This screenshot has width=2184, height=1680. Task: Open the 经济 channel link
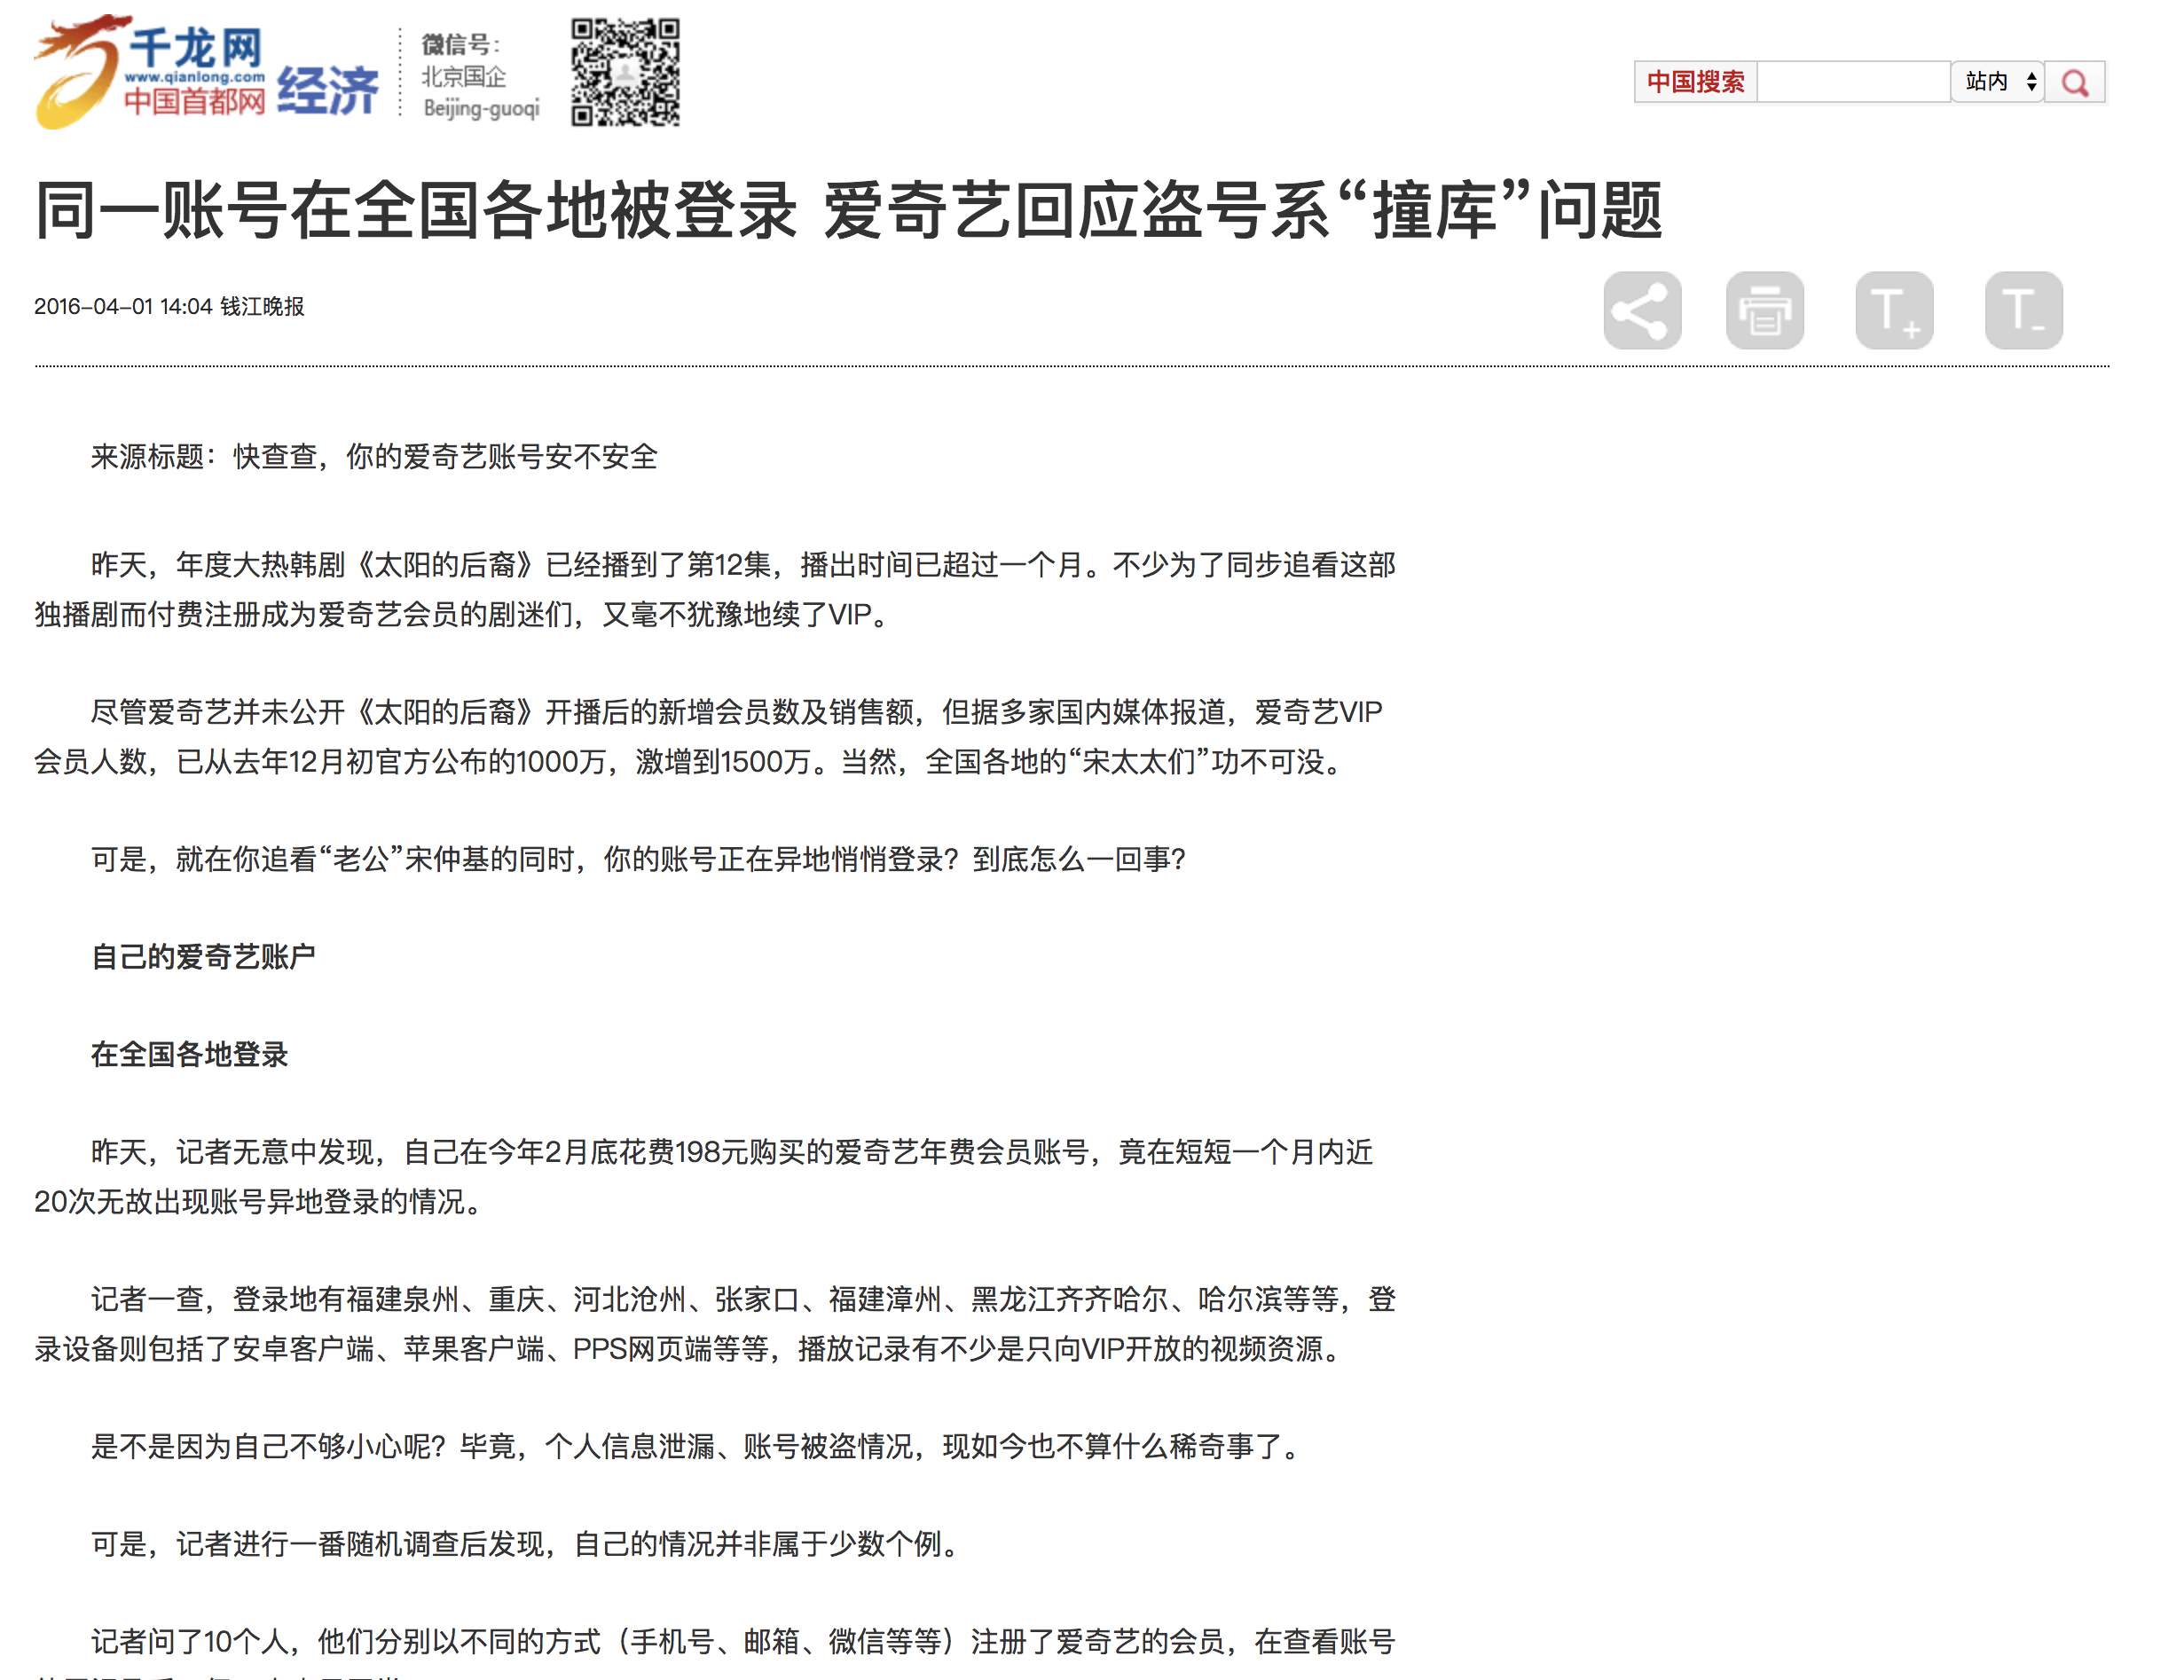coord(328,90)
